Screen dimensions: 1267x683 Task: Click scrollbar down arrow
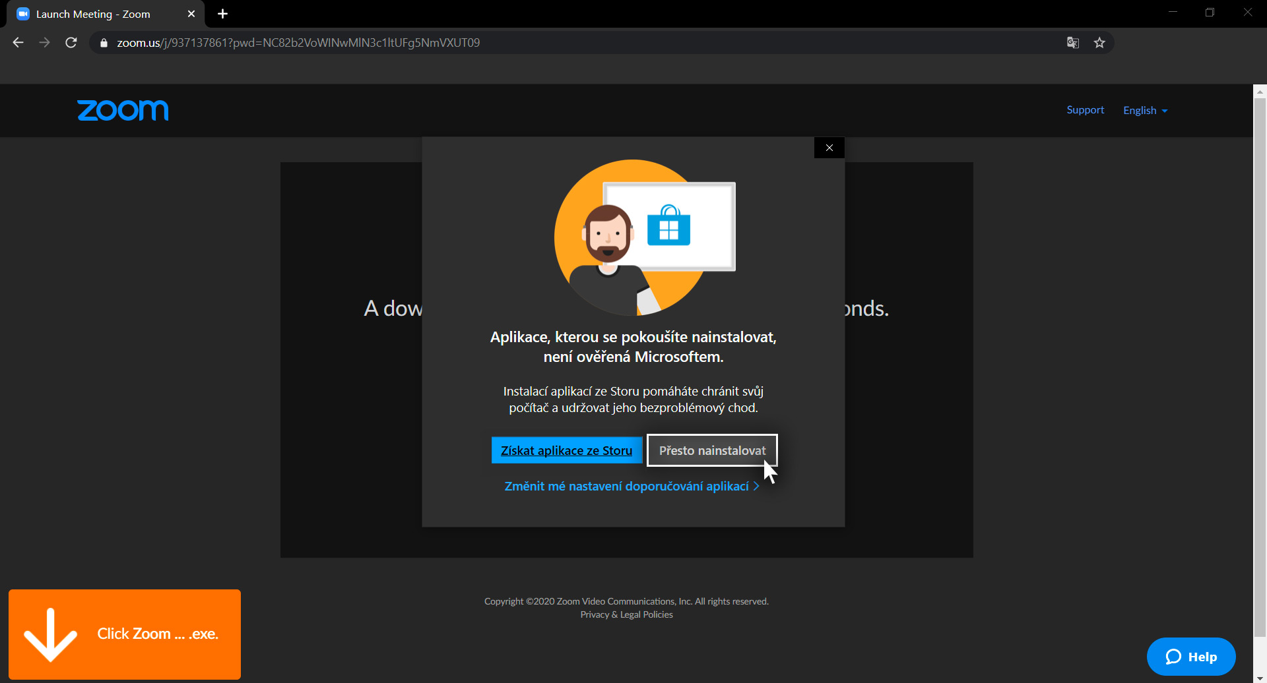point(1260,678)
